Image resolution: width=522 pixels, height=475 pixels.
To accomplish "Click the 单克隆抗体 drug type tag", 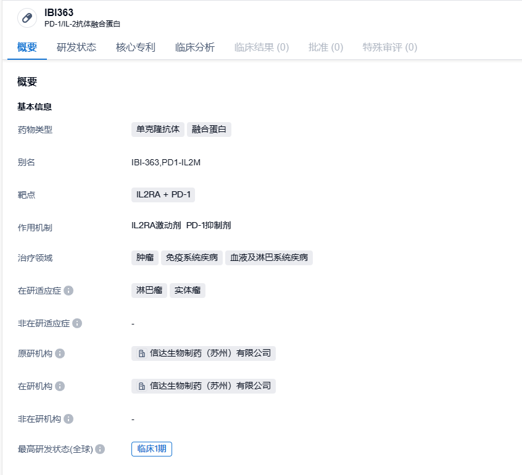I will [x=158, y=130].
